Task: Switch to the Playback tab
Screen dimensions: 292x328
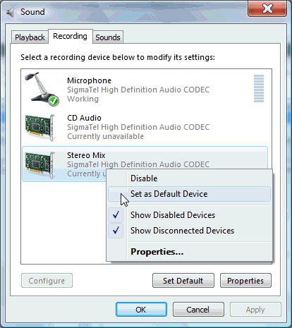Action: click(x=30, y=37)
